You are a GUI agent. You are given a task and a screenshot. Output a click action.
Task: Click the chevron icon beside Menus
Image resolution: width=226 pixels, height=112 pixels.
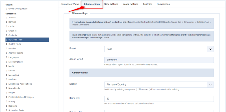pos(6,71)
